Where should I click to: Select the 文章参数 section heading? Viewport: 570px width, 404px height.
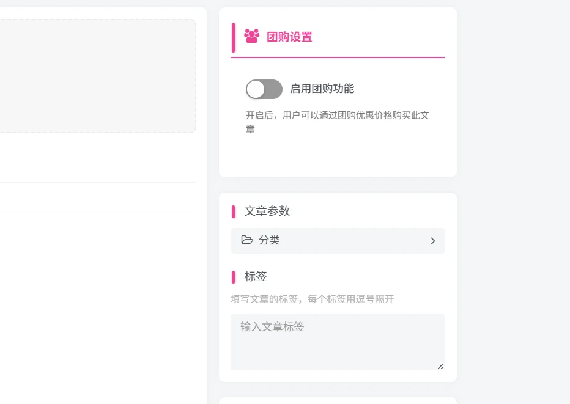(x=267, y=211)
